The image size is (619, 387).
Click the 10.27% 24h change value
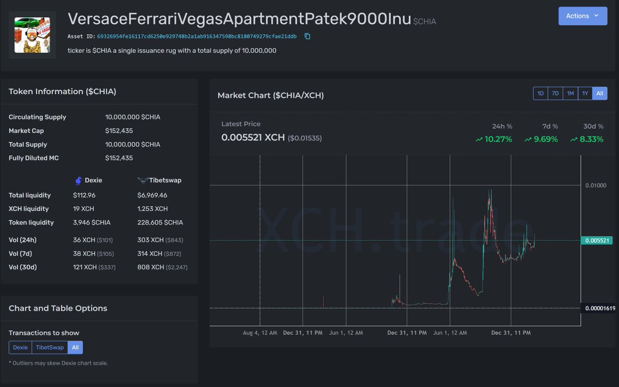[498, 139]
